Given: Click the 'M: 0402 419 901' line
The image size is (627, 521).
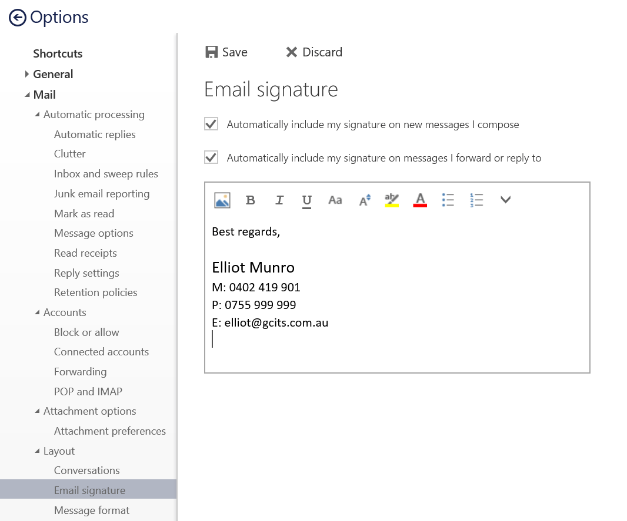Looking at the screenshot, I should (x=256, y=287).
